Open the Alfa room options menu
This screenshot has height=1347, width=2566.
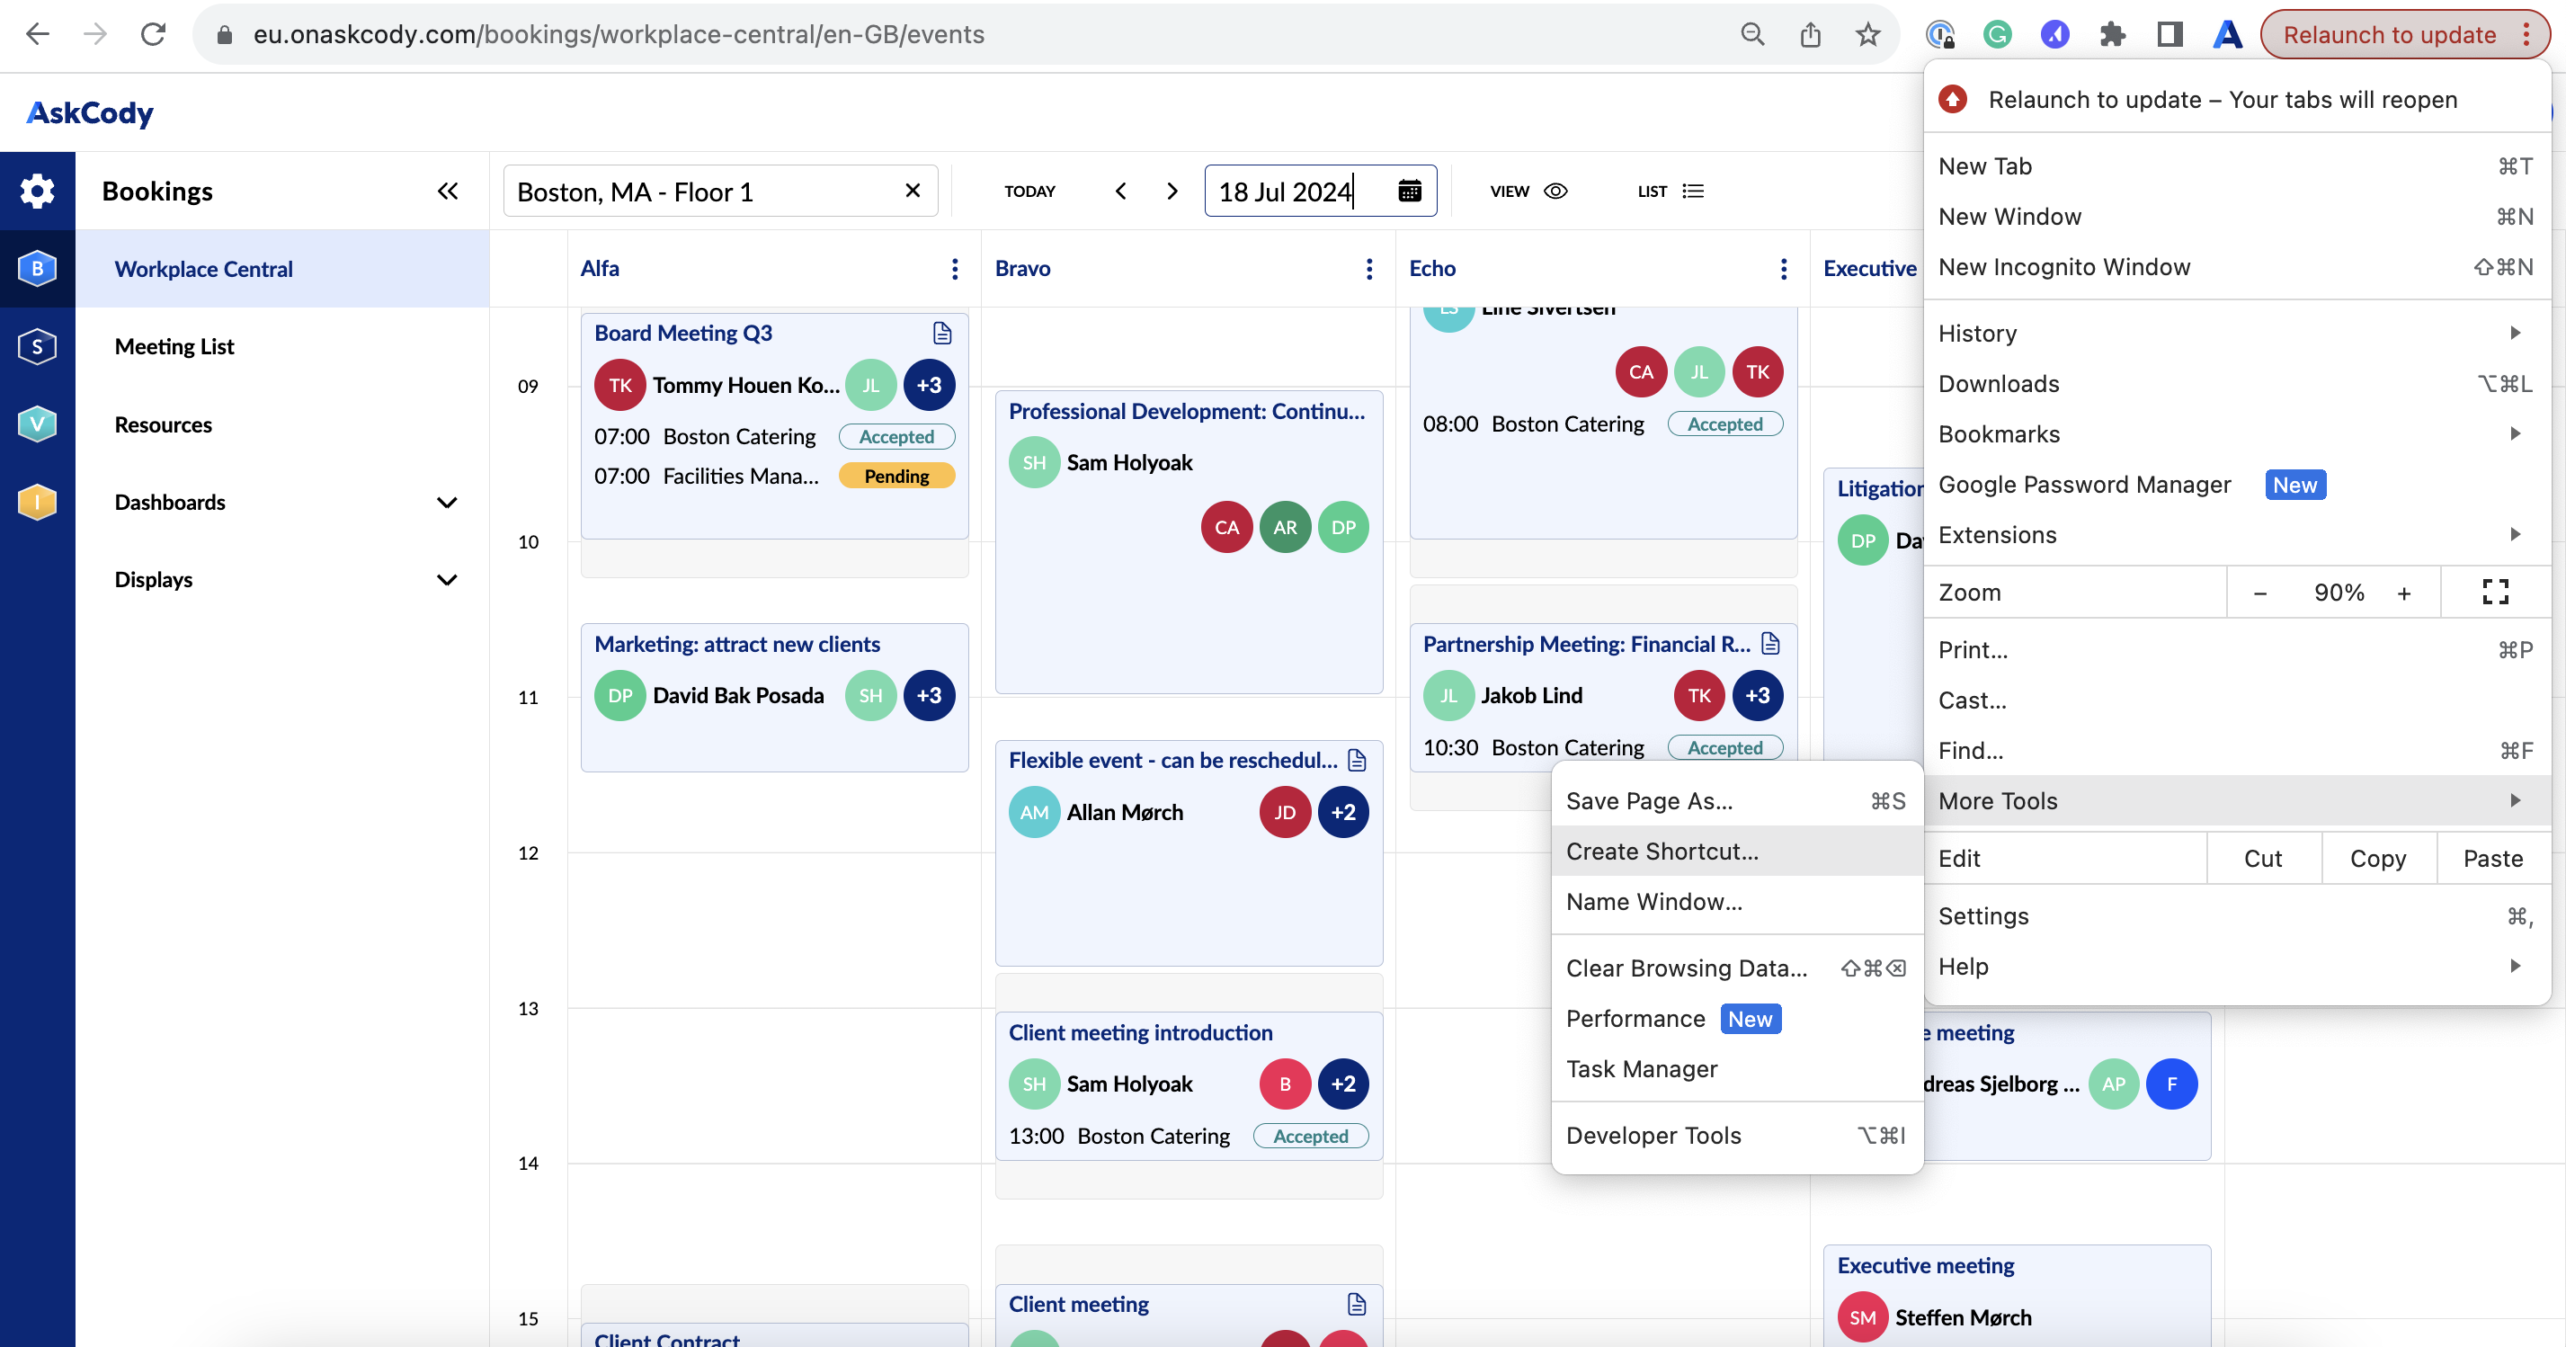click(x=954, y=268)
